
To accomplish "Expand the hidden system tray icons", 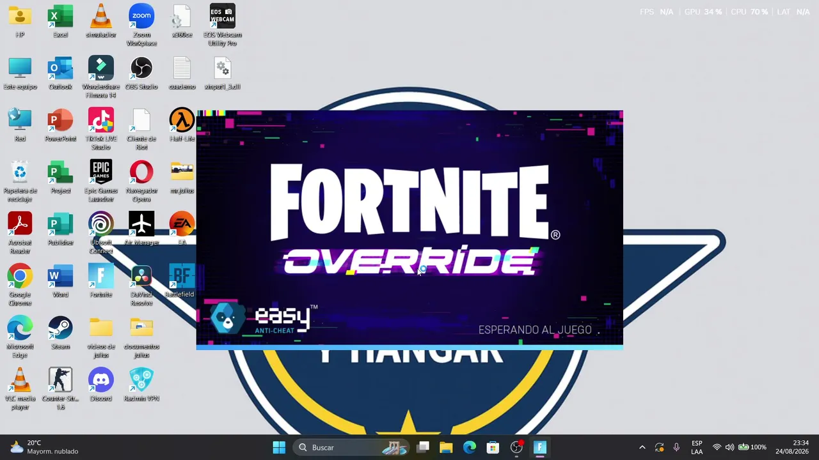I will (x=642, y=447).
